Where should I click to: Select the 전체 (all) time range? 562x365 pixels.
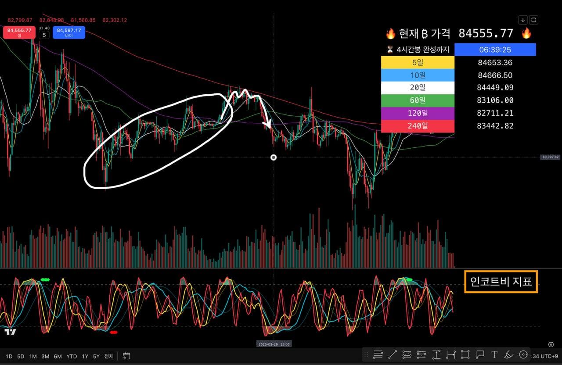[108, 356]
